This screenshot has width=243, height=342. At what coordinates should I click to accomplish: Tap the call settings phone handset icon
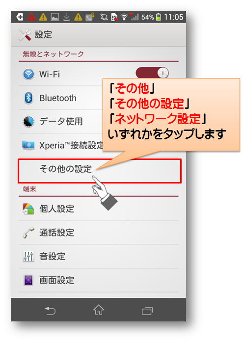point(28,233)
